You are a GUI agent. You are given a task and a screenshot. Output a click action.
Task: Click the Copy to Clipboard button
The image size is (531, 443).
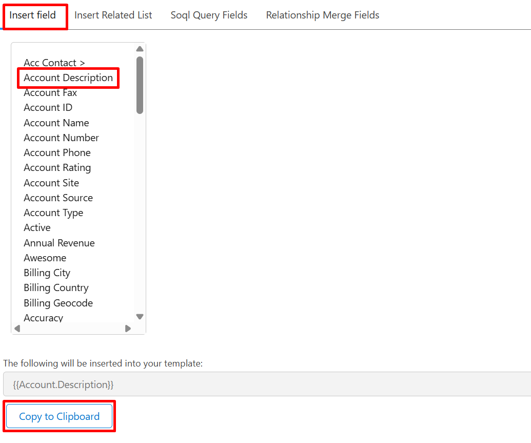click(x=59, y=416)
